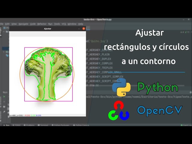
Task: Open the Navigate menu in PyCharm
Action: [x=23, y=24]
